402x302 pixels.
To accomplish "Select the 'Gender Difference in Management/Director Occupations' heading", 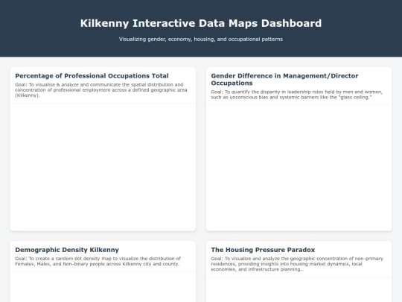I will (284, 79).
